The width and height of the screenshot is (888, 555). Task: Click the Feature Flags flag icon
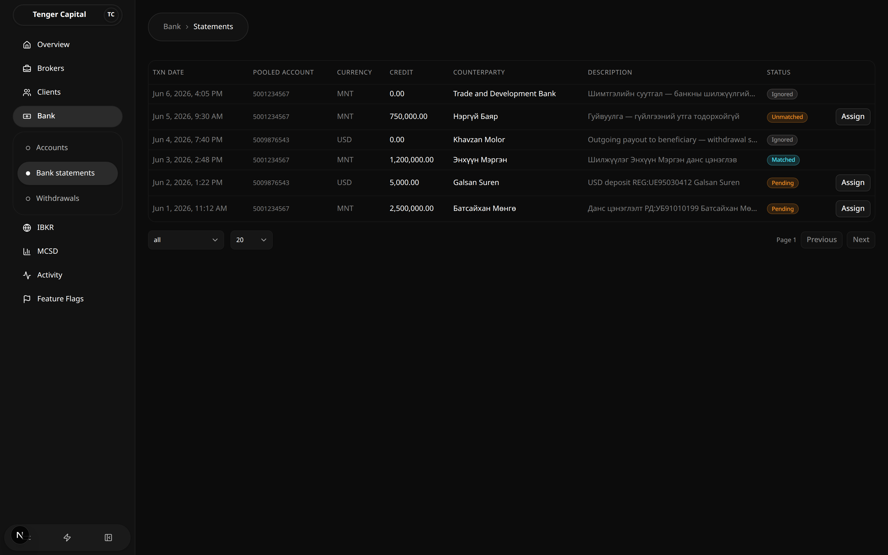pyautogui.click(x=27, y=299)
